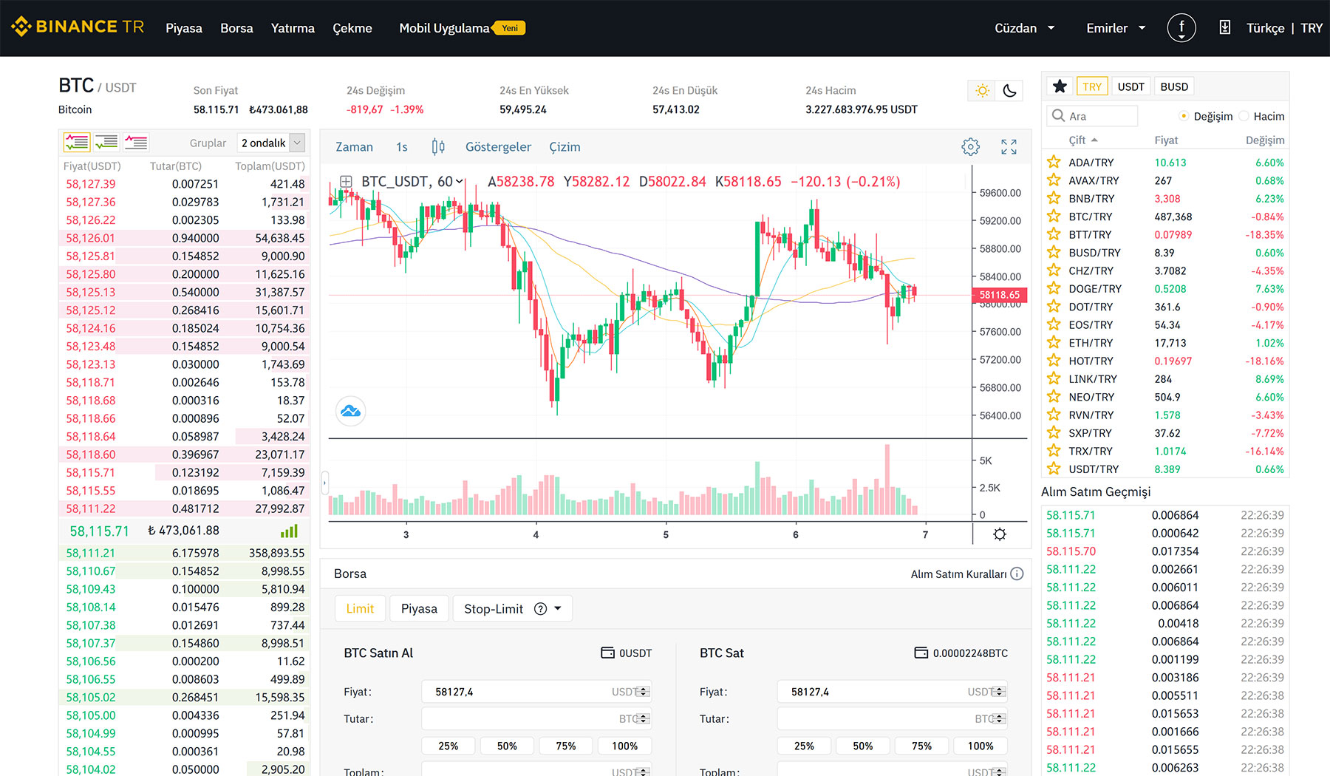Switch to Limit order tab
1330x776 pixels.
[360, 608]
